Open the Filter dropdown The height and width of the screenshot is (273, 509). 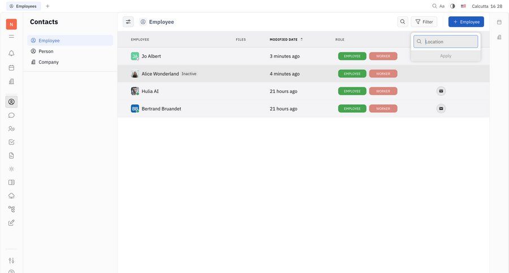(x=424, y=21)
